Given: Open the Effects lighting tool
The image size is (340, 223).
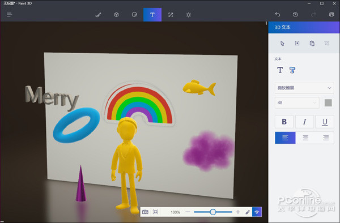Looking at the screenshot, I should 189,15.
